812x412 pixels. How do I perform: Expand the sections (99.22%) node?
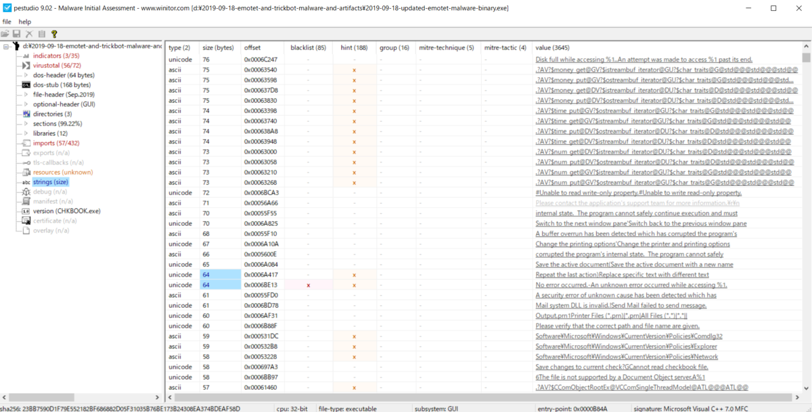[26, 124]
